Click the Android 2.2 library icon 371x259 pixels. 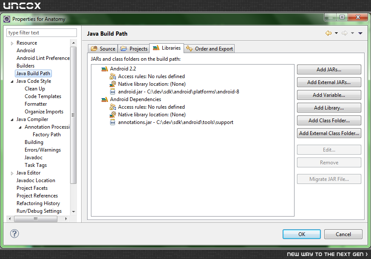pos(105,69)
